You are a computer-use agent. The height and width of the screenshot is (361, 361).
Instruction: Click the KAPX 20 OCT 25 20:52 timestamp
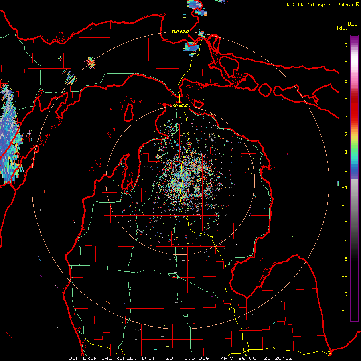(x=256, y=358)
